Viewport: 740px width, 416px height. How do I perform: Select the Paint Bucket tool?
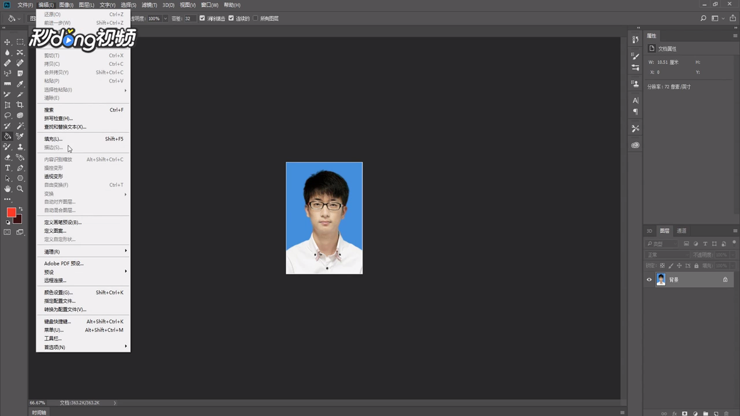(x=7, y=136)
